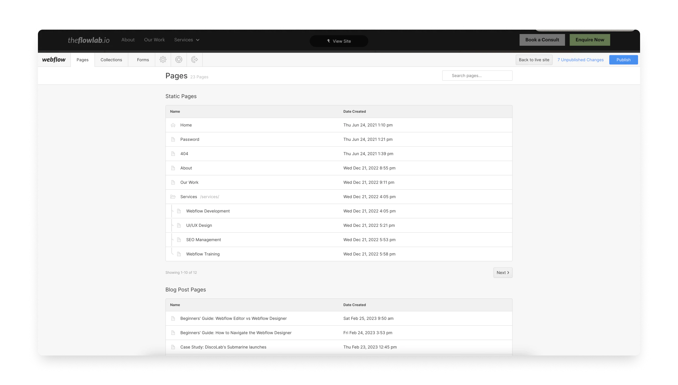
Task: Click Back to live site button
Action: 534,60
